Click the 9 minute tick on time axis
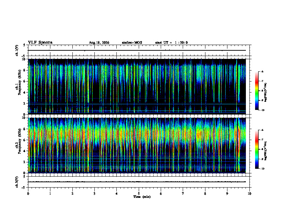 227,194
